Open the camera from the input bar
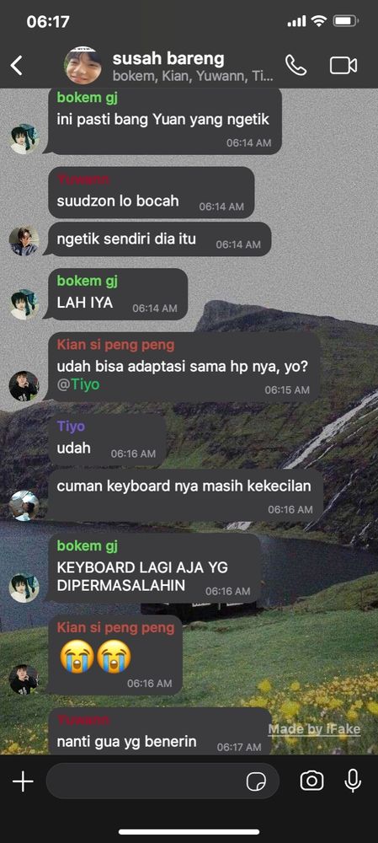378x843 pixels. 311,781
